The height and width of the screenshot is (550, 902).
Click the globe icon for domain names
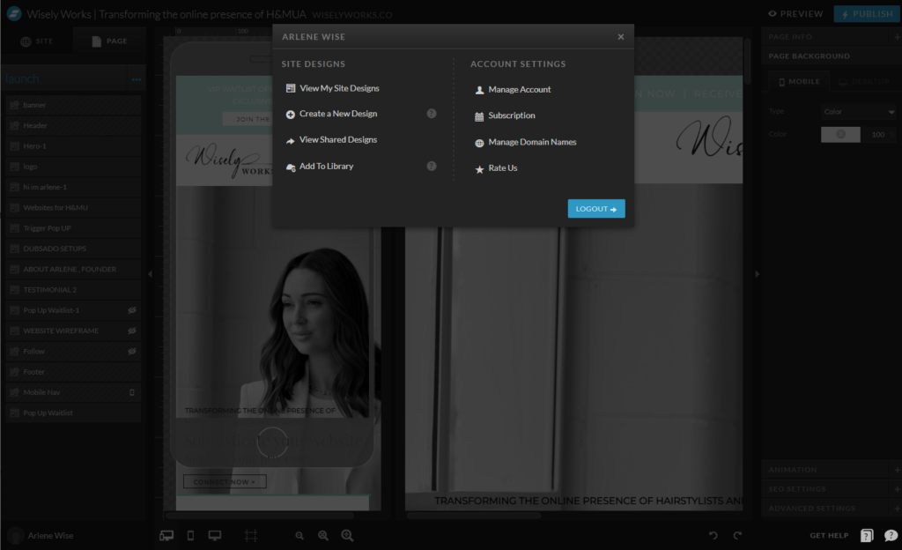(x=479, y=143)
